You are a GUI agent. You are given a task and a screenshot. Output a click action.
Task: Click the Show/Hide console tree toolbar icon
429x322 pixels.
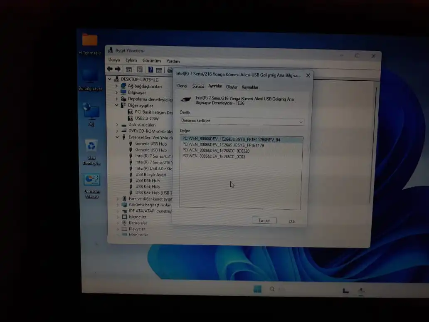tap(129, 69)
